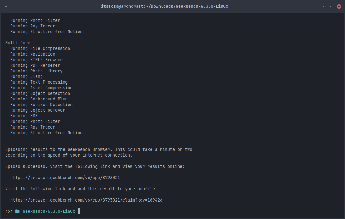Open the claim results profile link

(86, 200)
